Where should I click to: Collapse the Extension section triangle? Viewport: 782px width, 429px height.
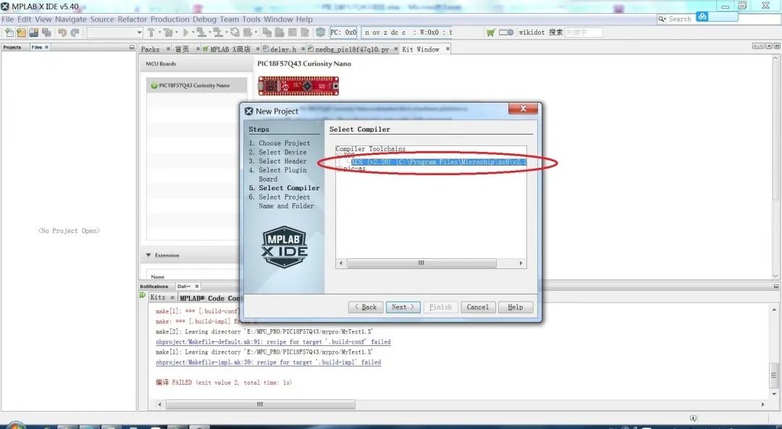[148, 255]
